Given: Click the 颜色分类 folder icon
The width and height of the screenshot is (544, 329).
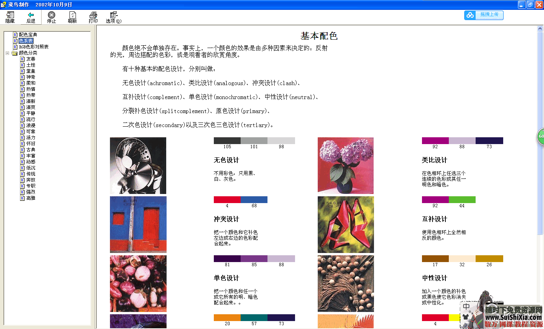Looking at the screenshot, I should [x=15, y=53].
